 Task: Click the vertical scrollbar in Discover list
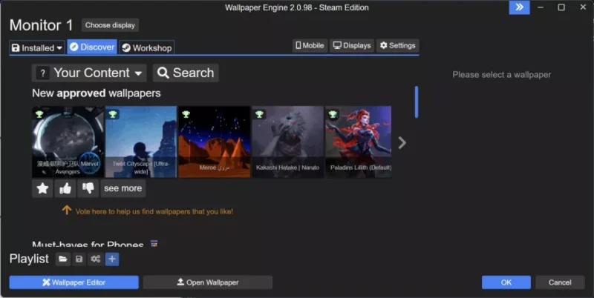point(416,102)
